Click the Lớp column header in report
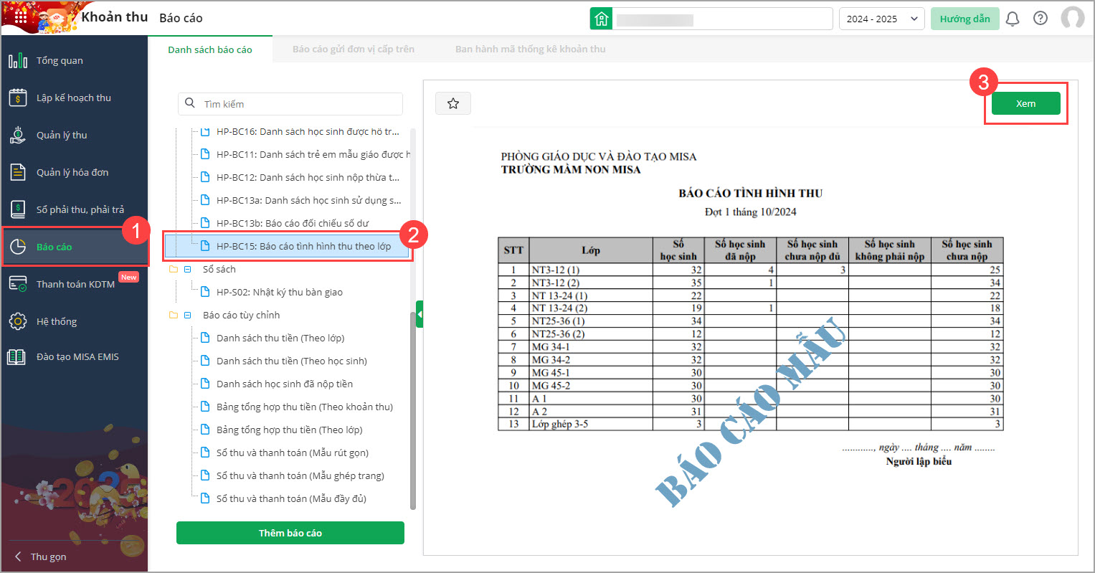Screen dimensions: 1095x573 coord(591,250)
